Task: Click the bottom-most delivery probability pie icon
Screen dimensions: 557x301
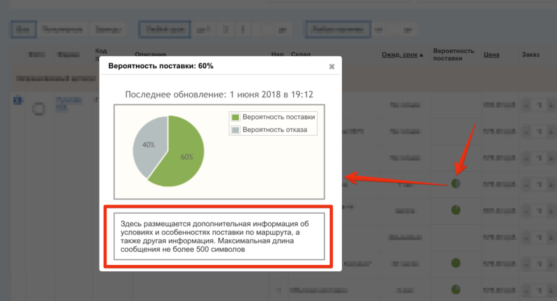Action: [x=456, y=288]
